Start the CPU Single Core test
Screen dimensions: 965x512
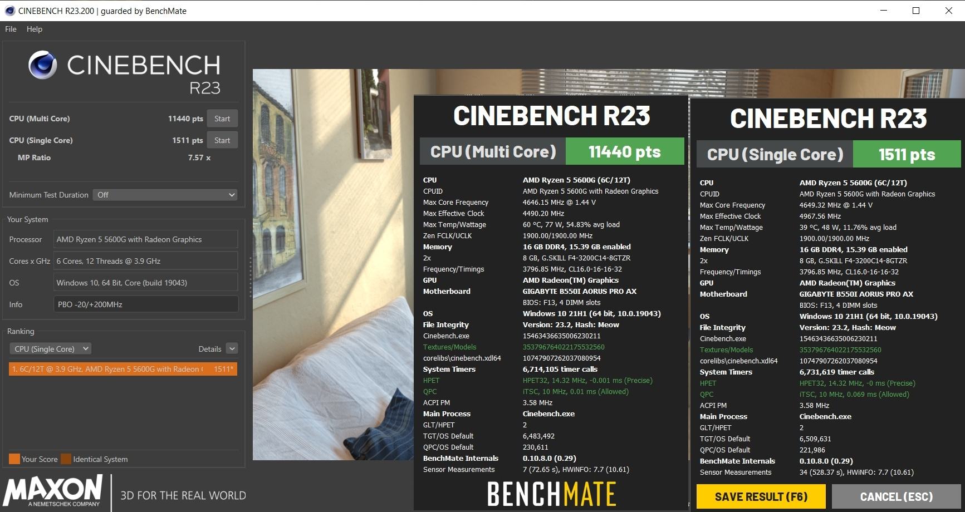(x=222, y=140)
